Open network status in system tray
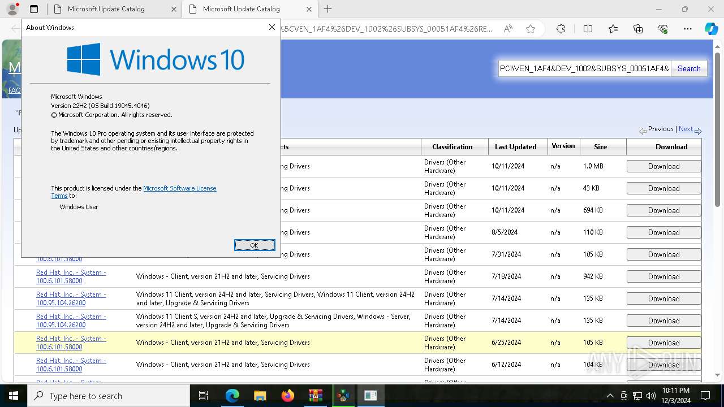The height and width of the screenshot is (407, 724). coord(637,396)
